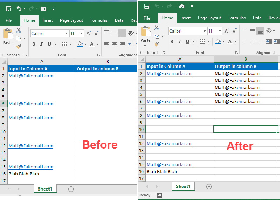Click Save icon in Before window
The width and height of the screenshot is (280, 200).
point(8,9)
